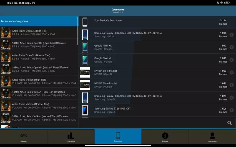
Task: Expand Samsung Galaxy S8 Vulkan result arrow
Action: [232, 35]
